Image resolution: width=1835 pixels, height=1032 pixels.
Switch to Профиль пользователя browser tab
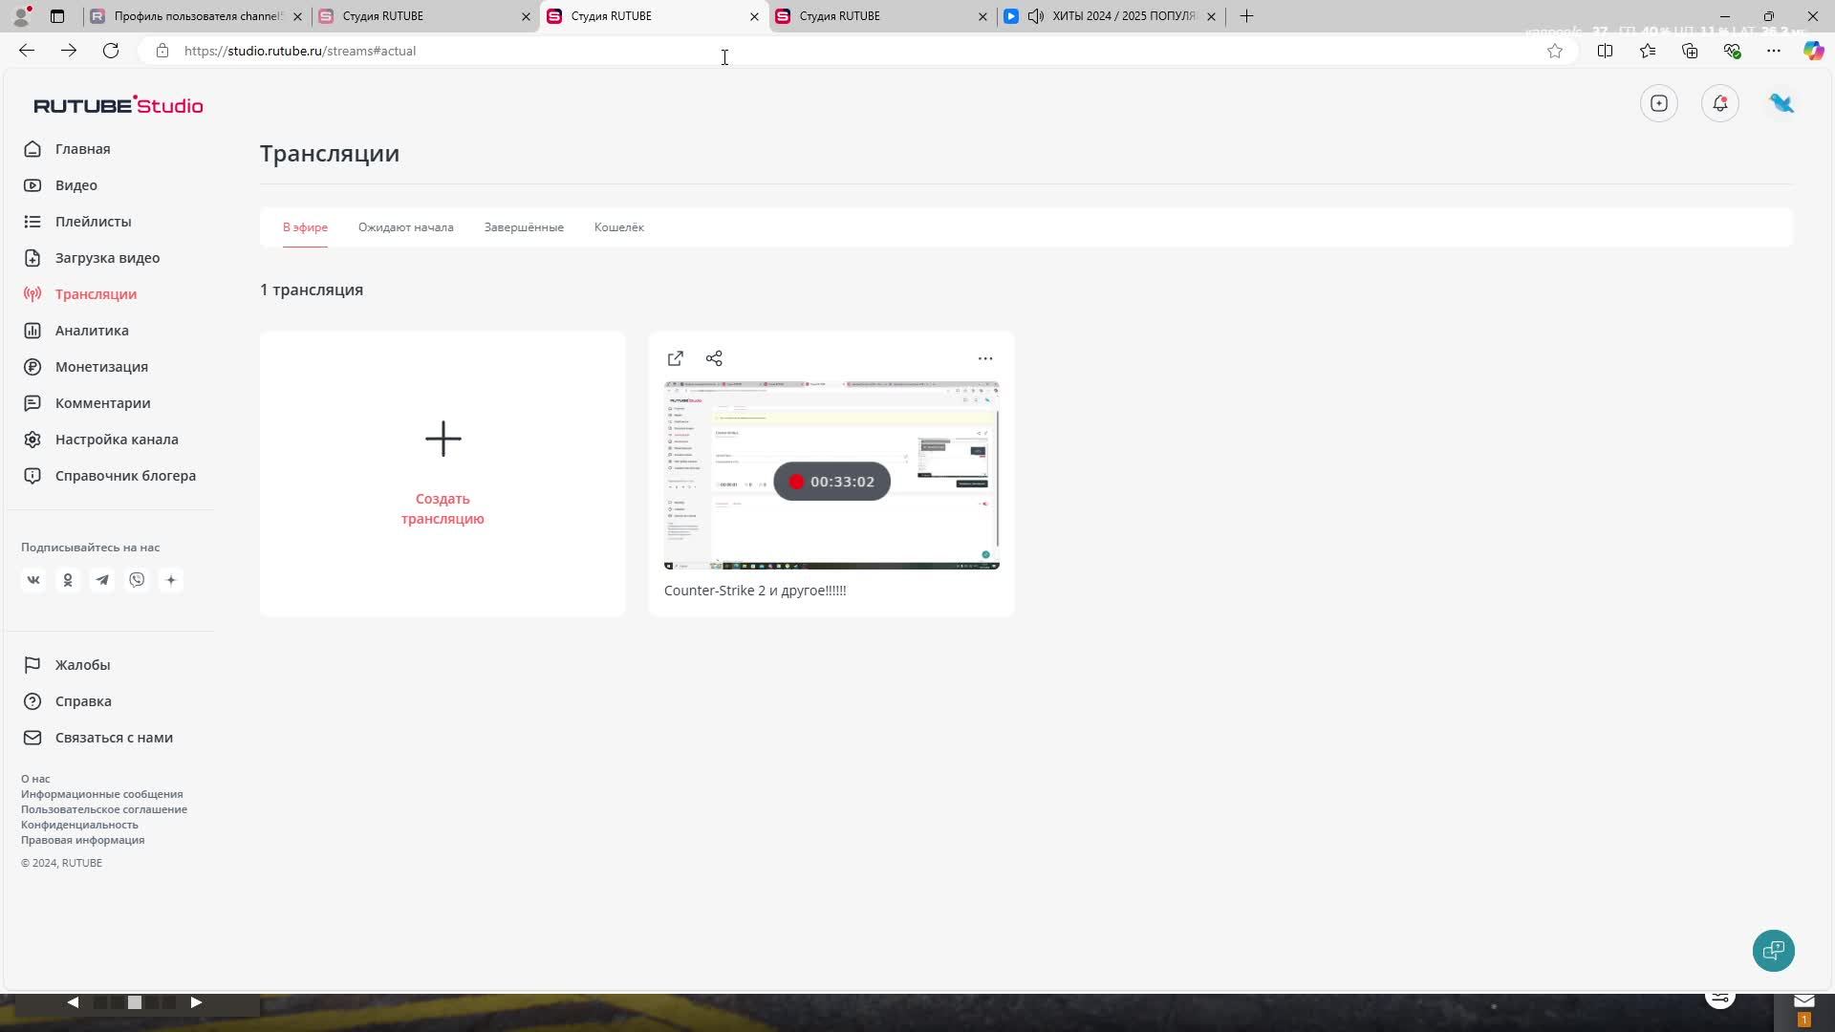point(196,16)
